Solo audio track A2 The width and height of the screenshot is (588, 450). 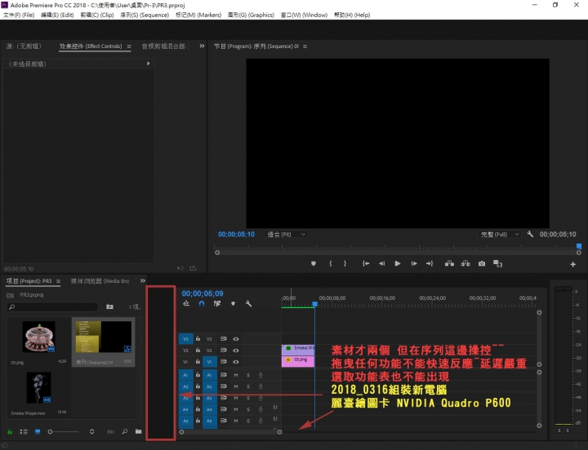248,386
